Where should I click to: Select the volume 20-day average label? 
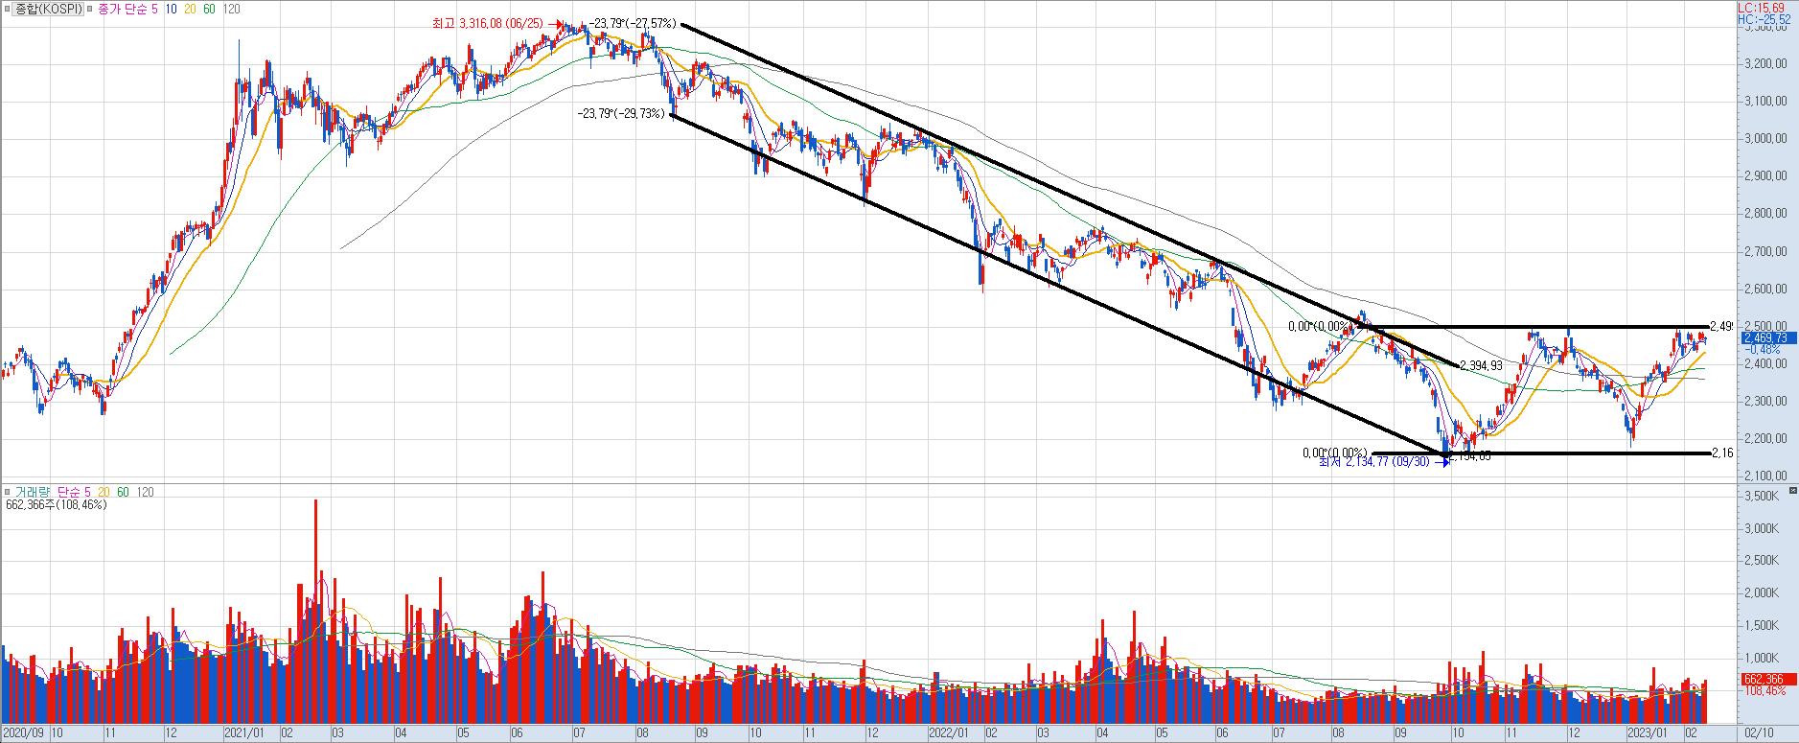point(104,492)
